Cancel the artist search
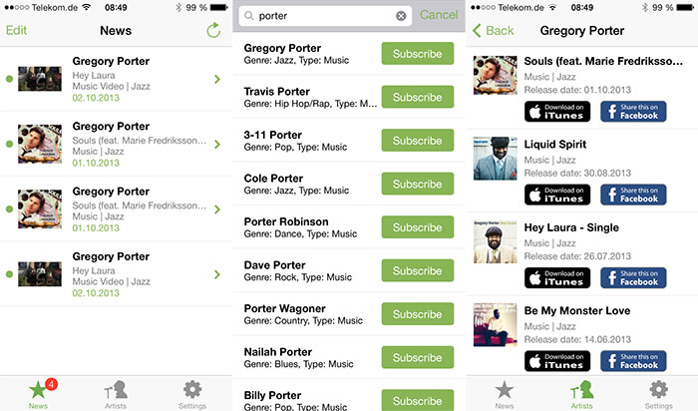The image size is (698, 411). click(x=439, y=15)
